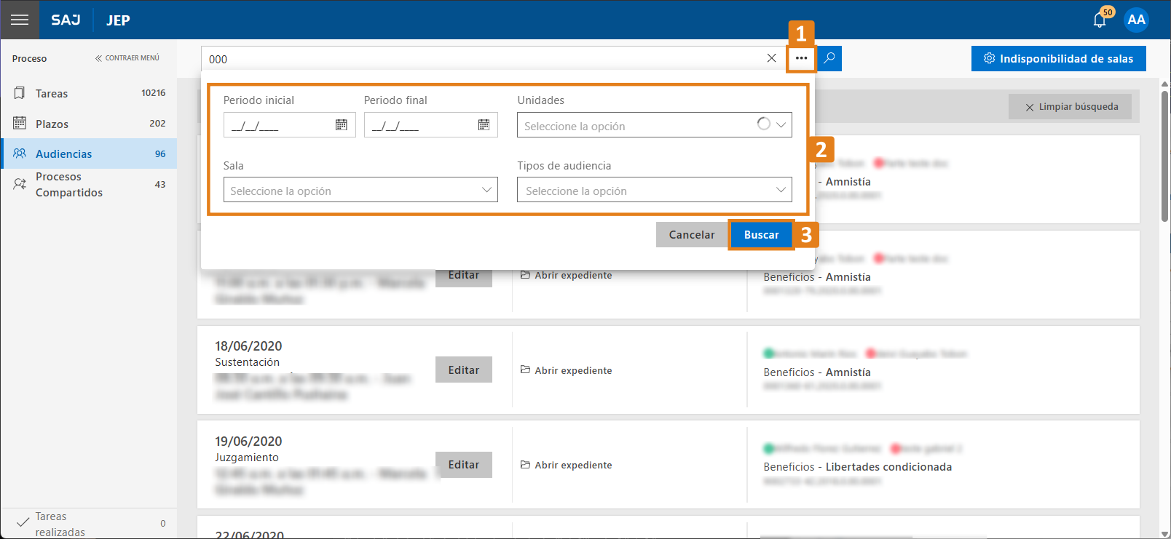Click Beneficios - Libertades condicionada text
This screenshot has height=539, width=1171.
[858, 467]
